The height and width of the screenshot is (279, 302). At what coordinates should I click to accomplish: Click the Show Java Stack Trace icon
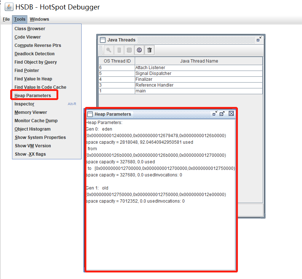[129, 50]
